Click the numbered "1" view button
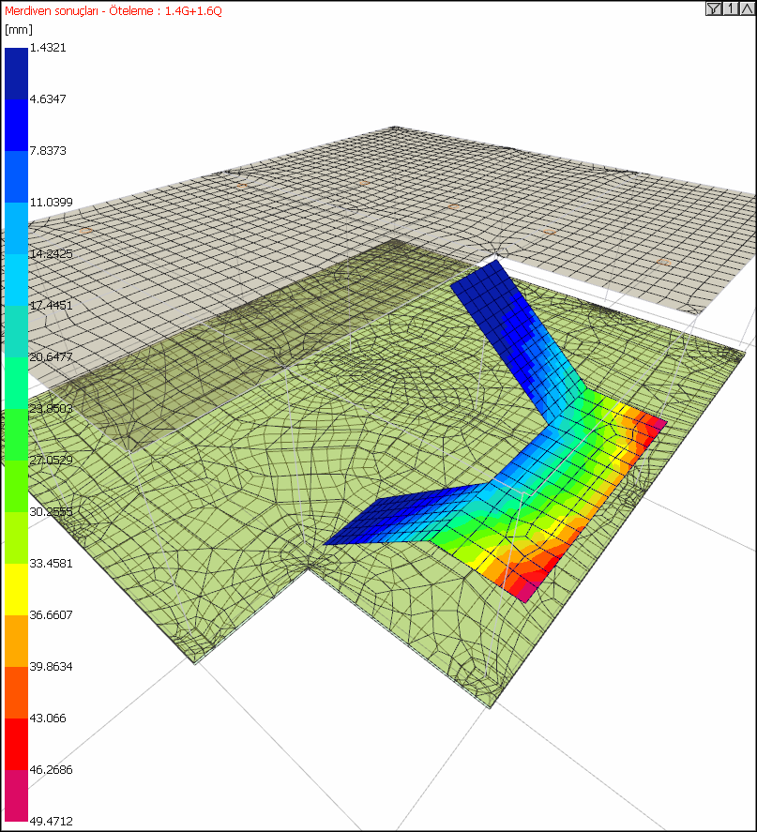 pos(731,8)
